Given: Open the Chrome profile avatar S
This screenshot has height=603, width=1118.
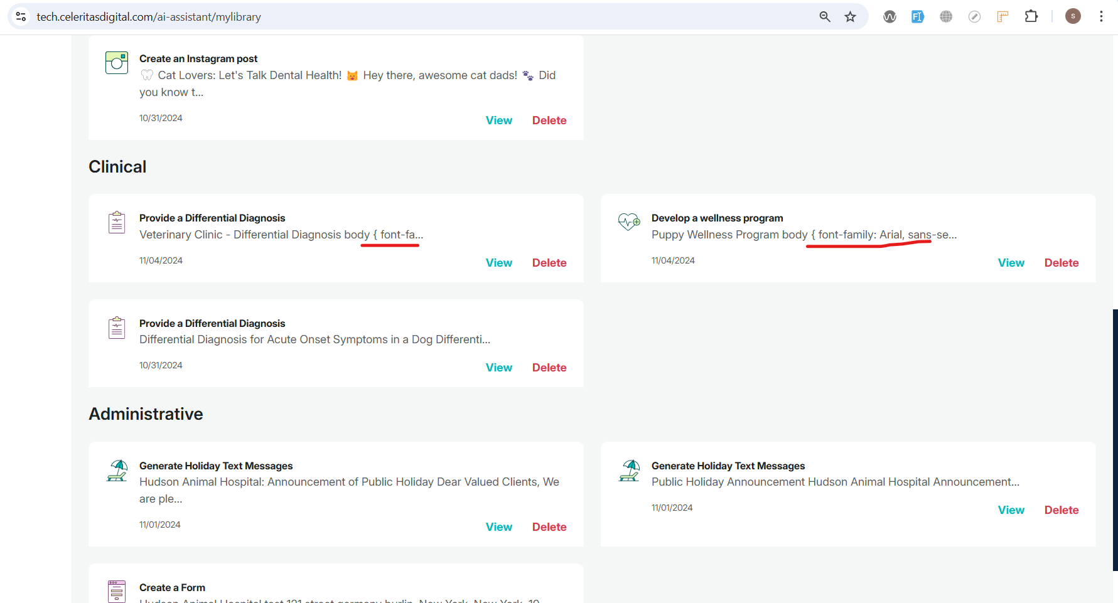Looking at the screenshot, I should point(1073,16).
